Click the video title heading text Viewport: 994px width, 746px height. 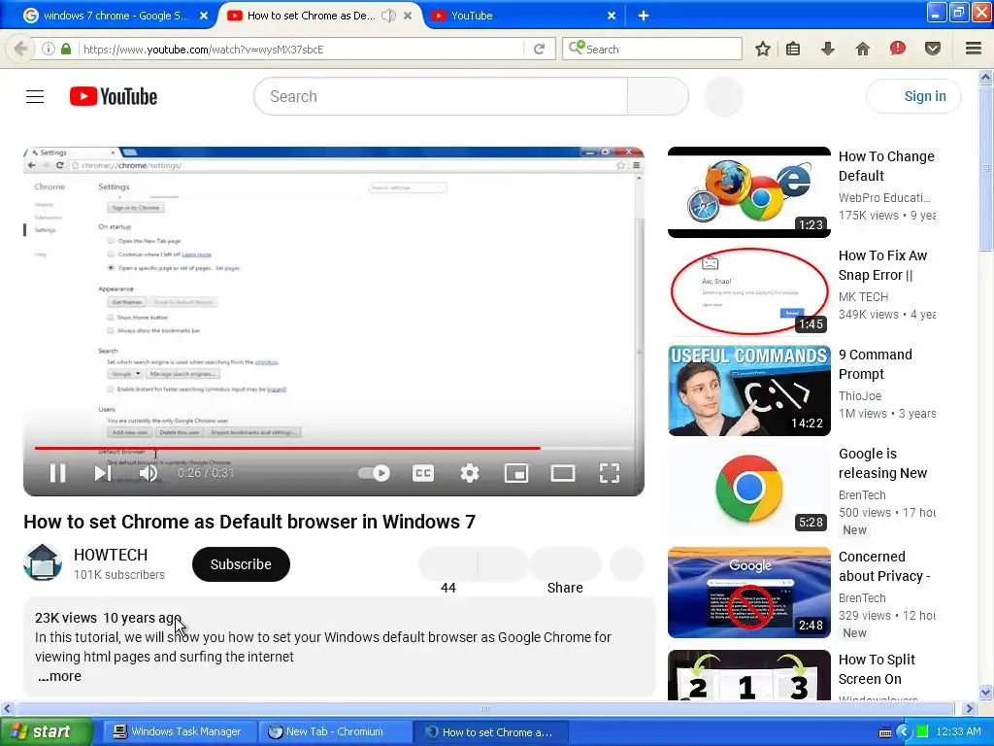(x=249, y=522)
